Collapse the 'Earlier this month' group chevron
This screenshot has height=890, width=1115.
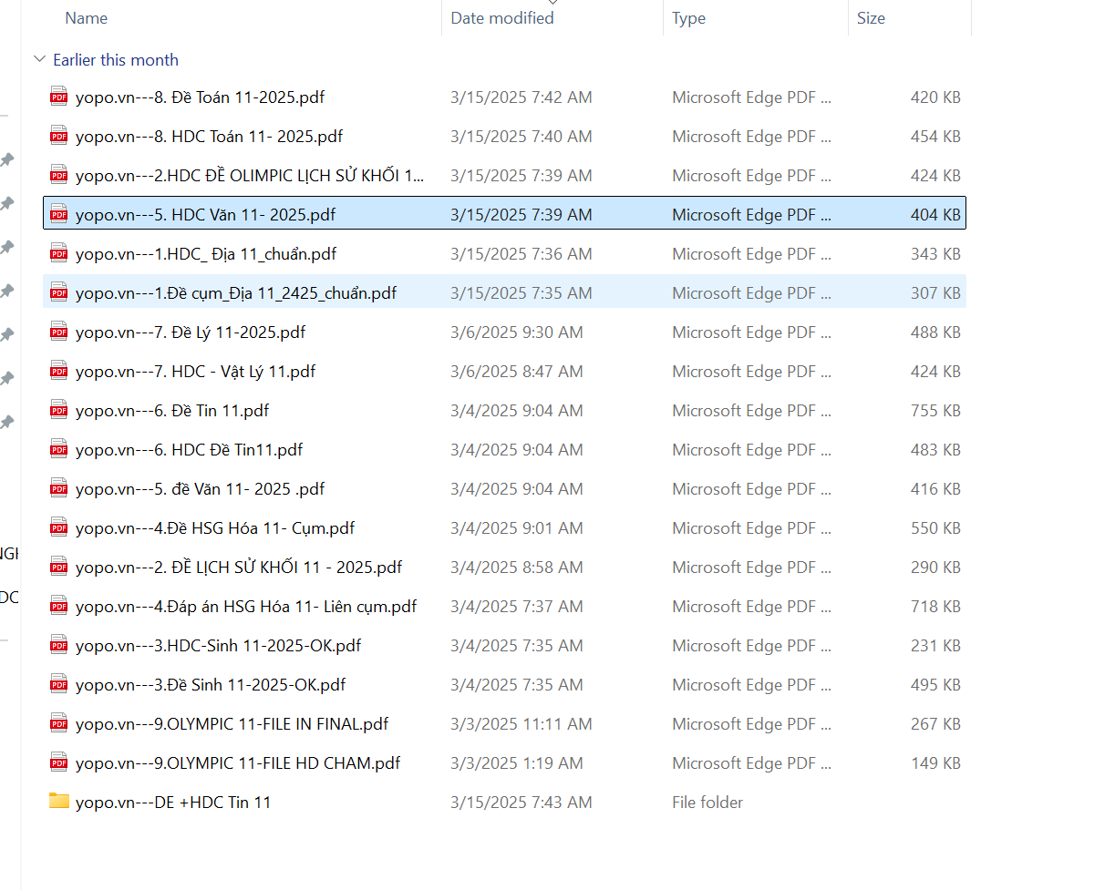[39, 60]
